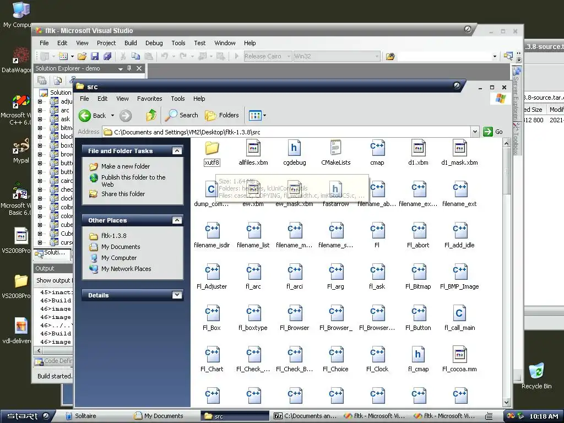Screen dimensions: 564x423
Task: Select the Fl_Bitmap file
Action: tap(418, 278)
